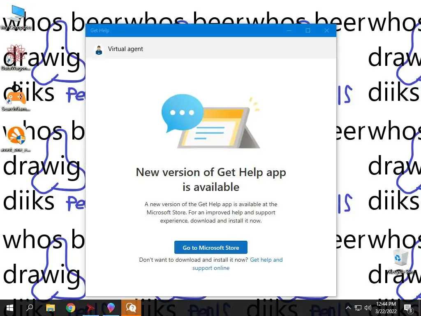Open the network status tray icon
421x316 pixels.
pyautogui.click(x=358, y=308)
